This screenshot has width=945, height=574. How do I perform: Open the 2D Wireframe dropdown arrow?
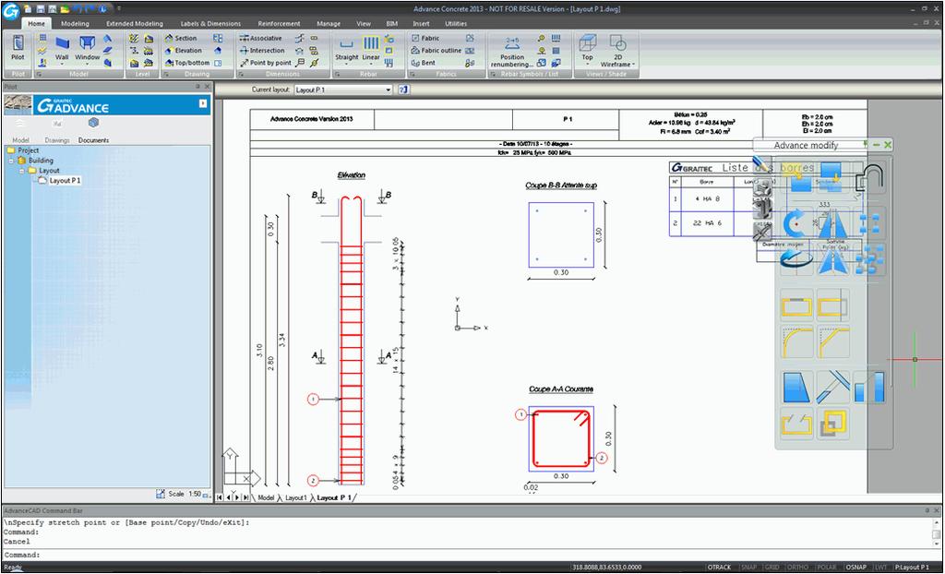point(633,65)
